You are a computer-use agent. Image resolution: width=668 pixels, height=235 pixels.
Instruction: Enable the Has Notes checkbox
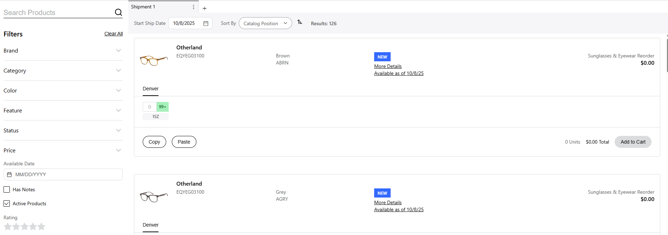pyautogui.click(x=7, y=189)
